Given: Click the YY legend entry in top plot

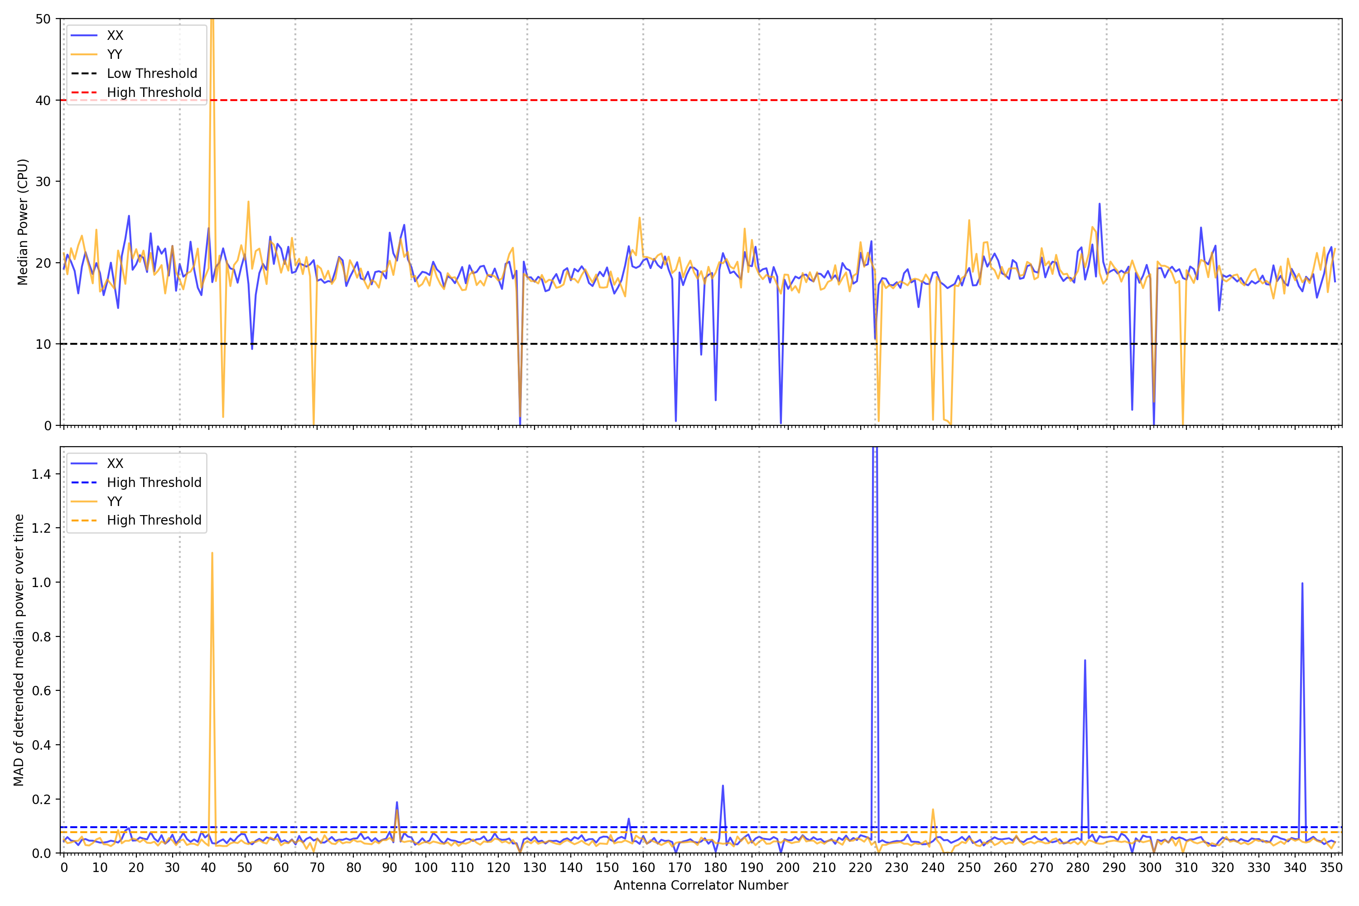Looking at the screenshot, I should pos(115,54).
